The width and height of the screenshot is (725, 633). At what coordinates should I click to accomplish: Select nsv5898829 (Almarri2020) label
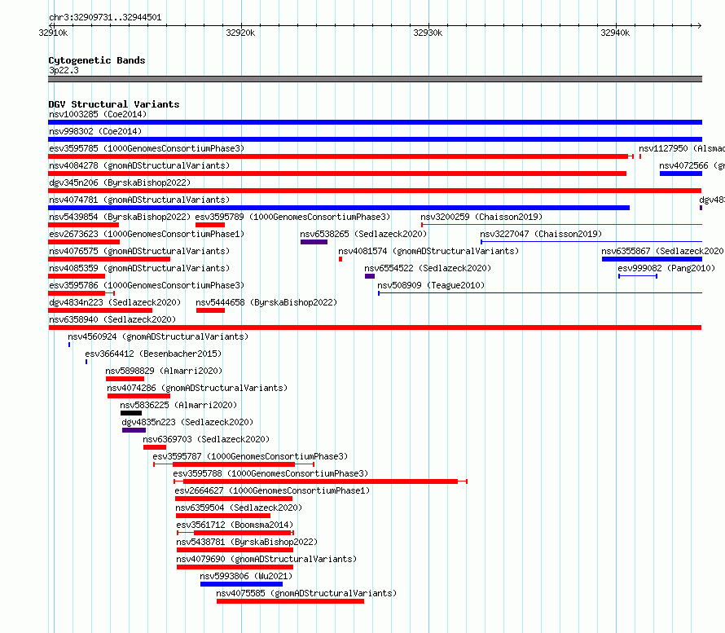coord(164,371)
